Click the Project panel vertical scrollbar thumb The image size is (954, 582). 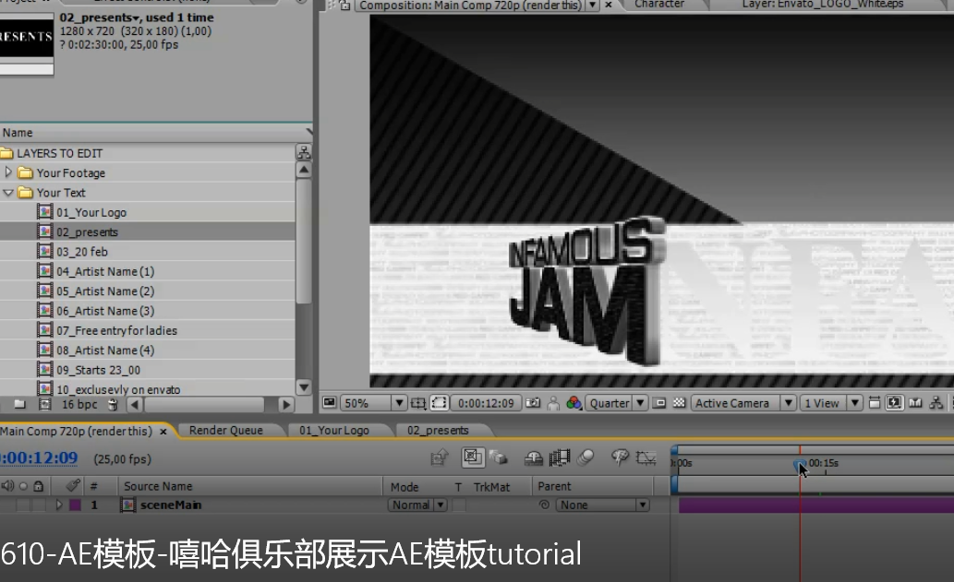pos(304,241)
